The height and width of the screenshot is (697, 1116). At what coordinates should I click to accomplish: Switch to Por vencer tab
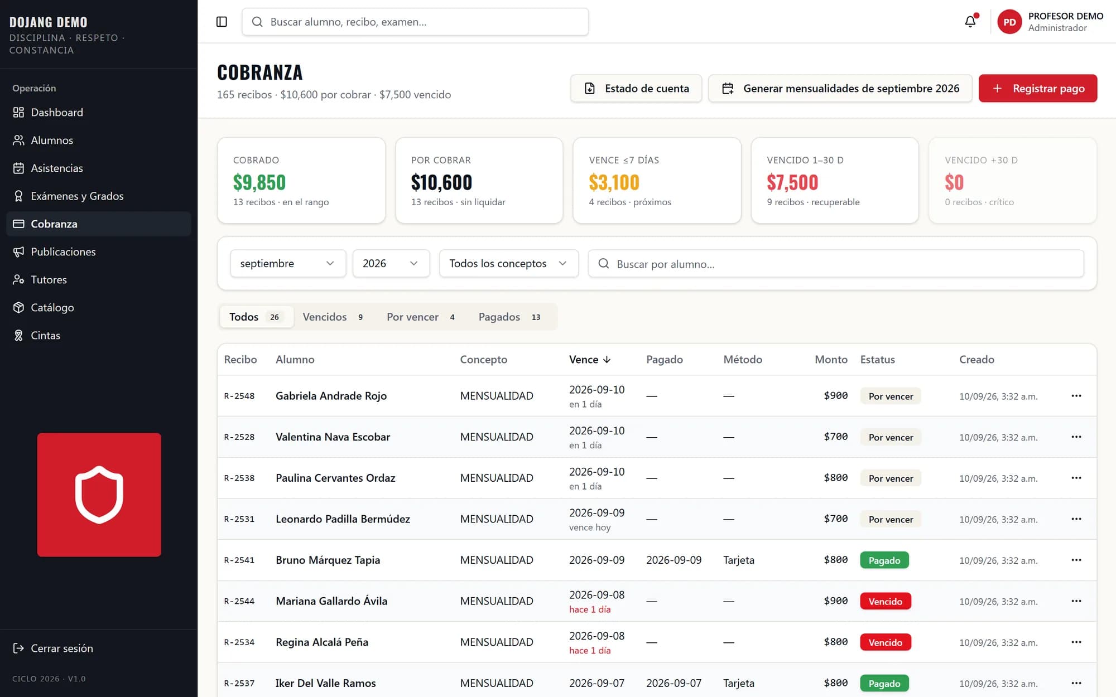coord(421,317)
